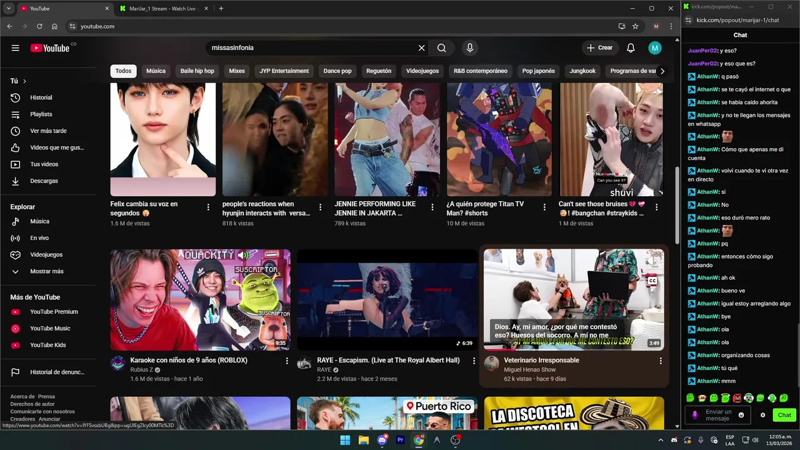Image resolution: width=800 pixels, height=450 pixels.
Task: Run search with the magnifier button
Action: coord(442,48)
